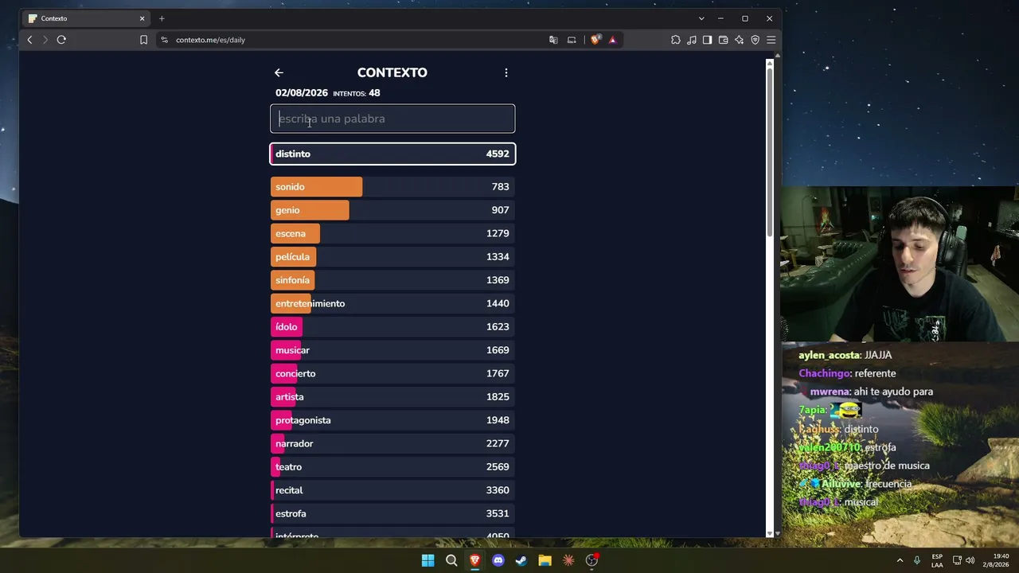Show hidden system tray icons
This screenshot has height=573, width=1019.
(x=900, y=560)
